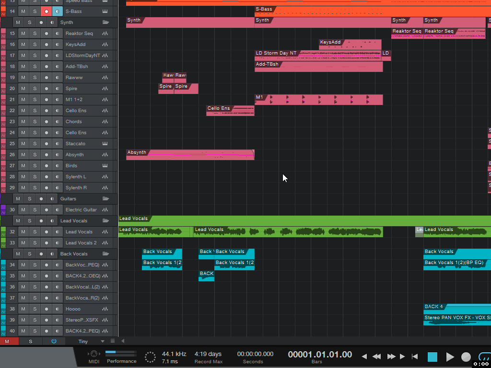Toggle the Loop button in transport
Viewport: 491px width, 368px height.
[484, 356]
